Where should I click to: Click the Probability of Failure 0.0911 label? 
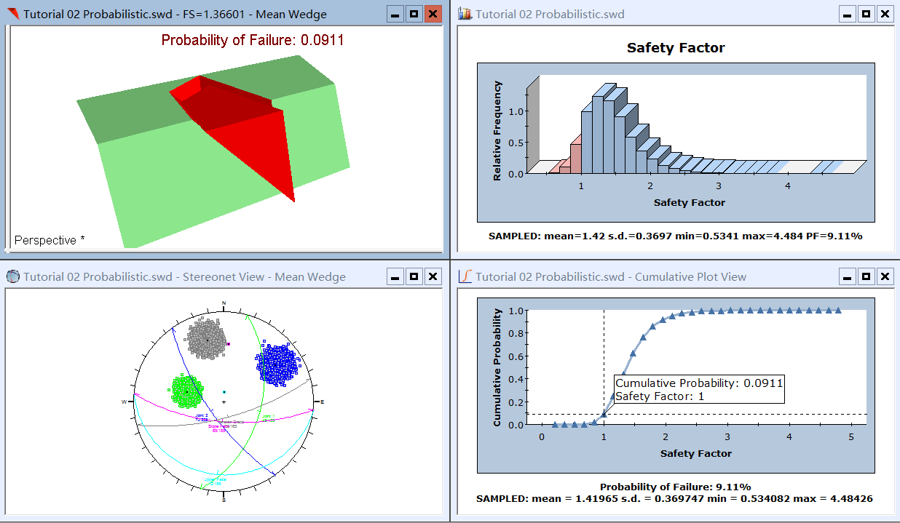253,40
